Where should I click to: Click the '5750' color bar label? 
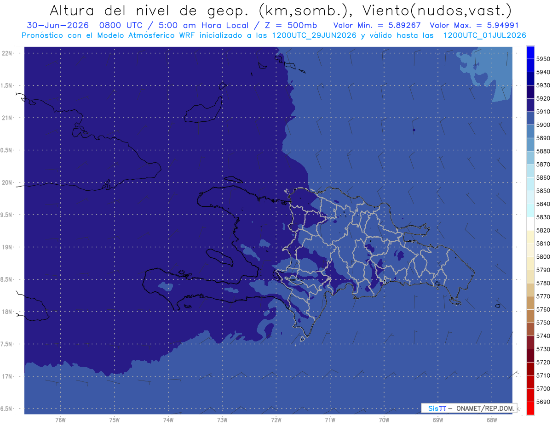pyautogui.click(x=543, y=323)
